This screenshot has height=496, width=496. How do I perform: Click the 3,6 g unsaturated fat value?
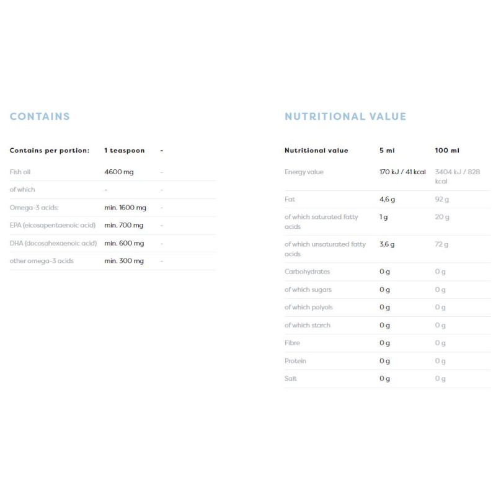pos(387,244)
